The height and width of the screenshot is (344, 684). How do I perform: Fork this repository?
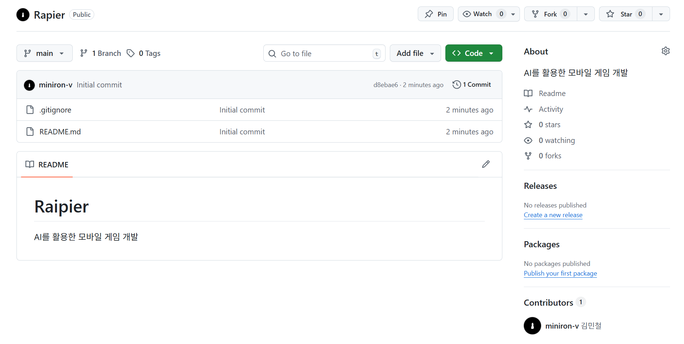(x=551, y=14)
